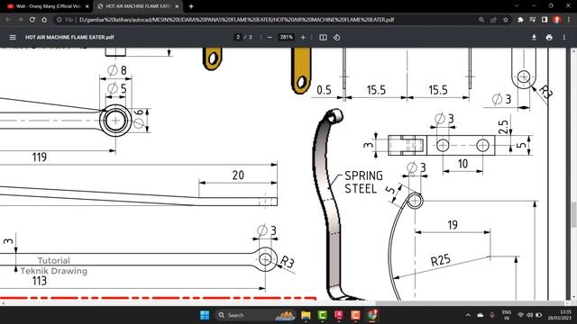The height and width of the screenshot is (324, 577).
Task: Switch the ENG IN input language
Action: point(507,315)
